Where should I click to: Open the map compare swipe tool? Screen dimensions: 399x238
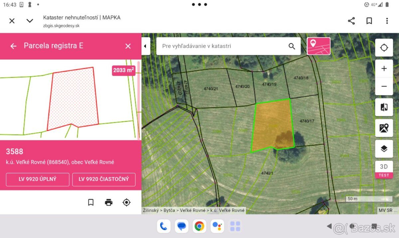pos(384,107)
